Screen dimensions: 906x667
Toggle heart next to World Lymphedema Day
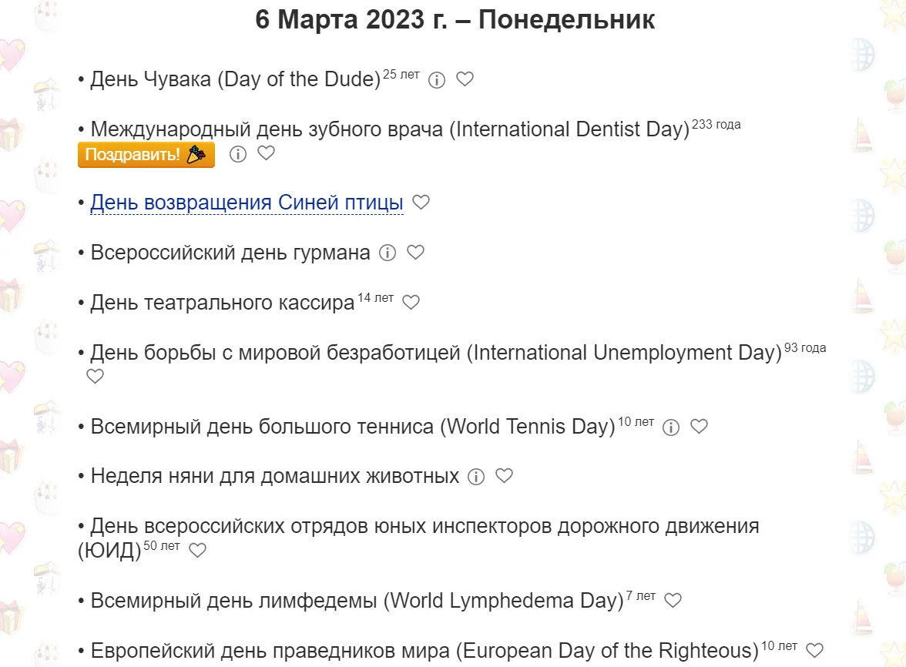pos(673,600)
